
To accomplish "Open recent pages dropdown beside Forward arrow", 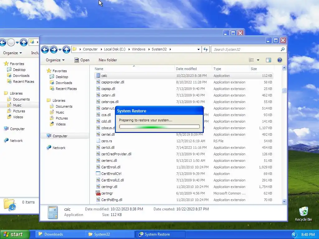I will click(x=60, y=49).
